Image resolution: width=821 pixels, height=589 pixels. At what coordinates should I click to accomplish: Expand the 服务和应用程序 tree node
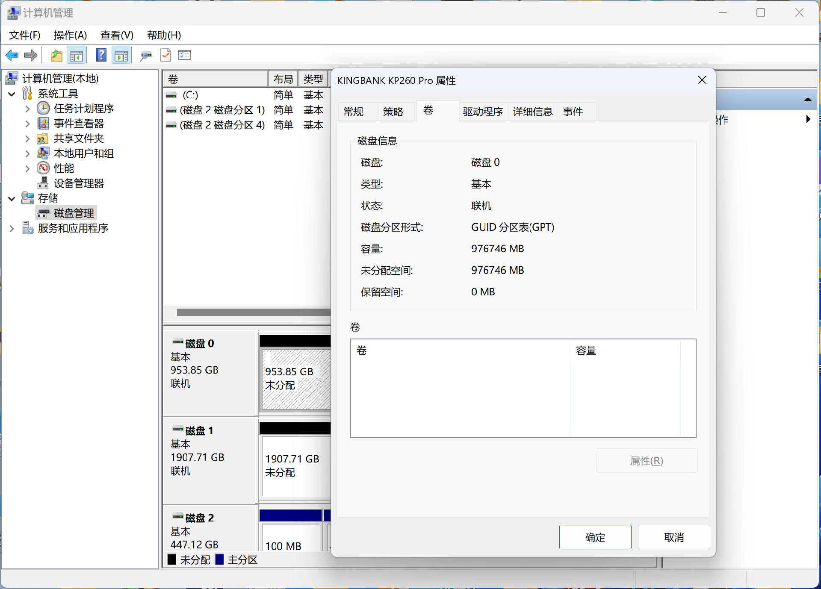pyautogui.click(x=12, y=228)
